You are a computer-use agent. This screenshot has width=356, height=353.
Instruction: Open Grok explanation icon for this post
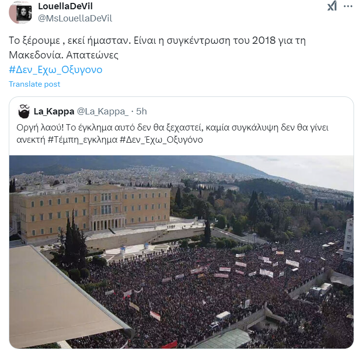coord(332,6)
